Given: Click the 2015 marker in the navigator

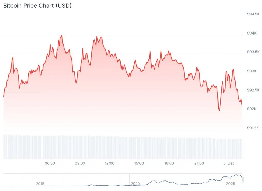Looking at the screenshot, I should (x=40, y=184).
